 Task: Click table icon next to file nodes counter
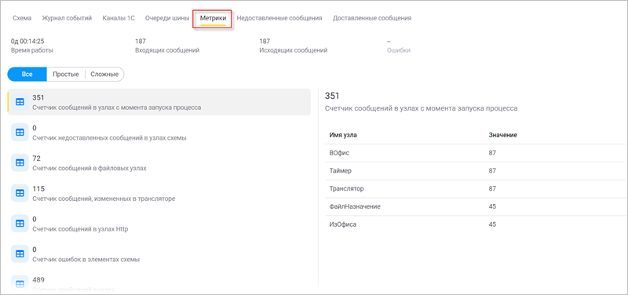pos(19,163)
